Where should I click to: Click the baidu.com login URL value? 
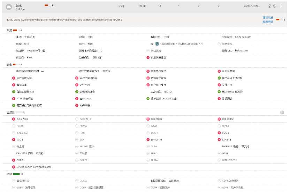241,50
